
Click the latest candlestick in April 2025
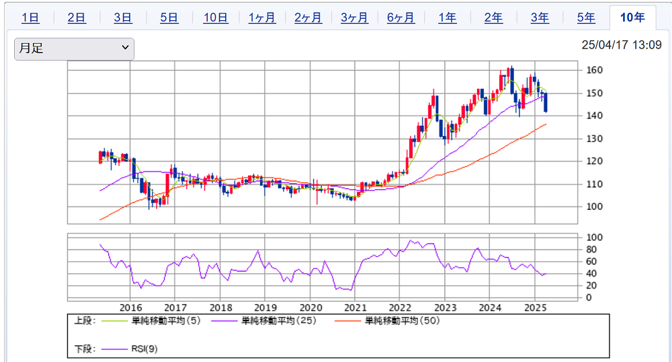(546, 102)
